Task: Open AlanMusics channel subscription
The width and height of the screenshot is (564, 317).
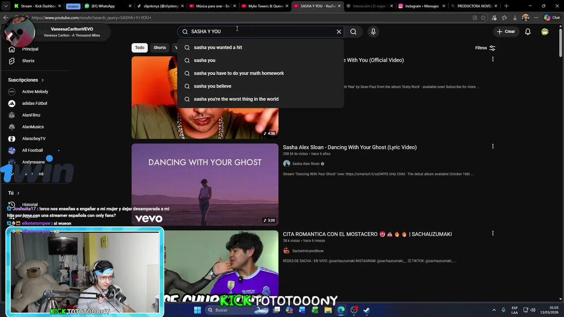Action: pyautogui.click(x=33, y=127)
